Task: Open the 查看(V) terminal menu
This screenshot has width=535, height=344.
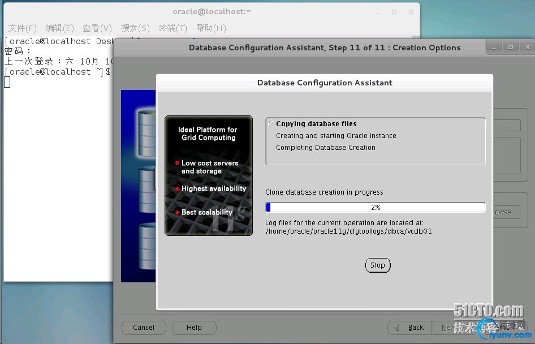Action: point(97,28)
